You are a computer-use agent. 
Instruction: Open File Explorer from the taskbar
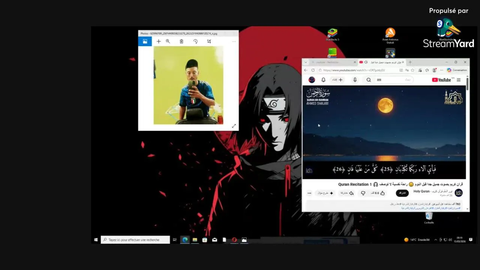tap(195, 240)
